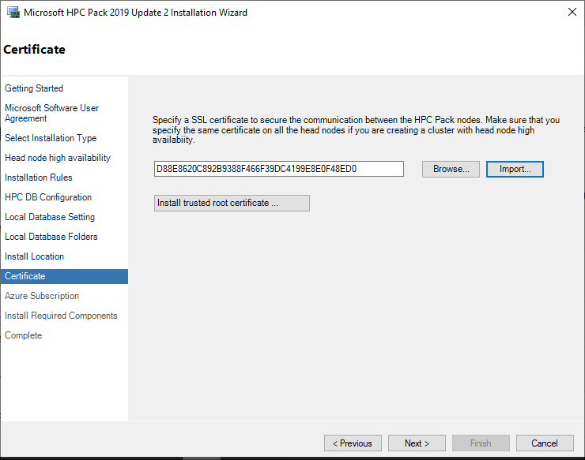Browse for an SSL certificate
This screenshot has height=460, width=585.
coord(451,169)
